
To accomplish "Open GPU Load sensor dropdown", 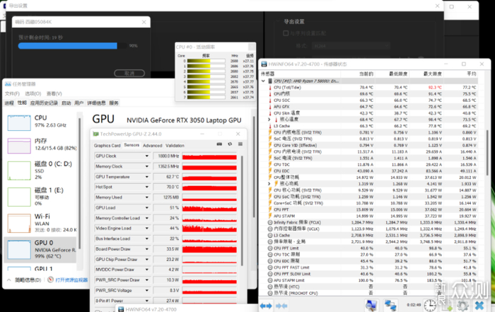I will [147, 208].
